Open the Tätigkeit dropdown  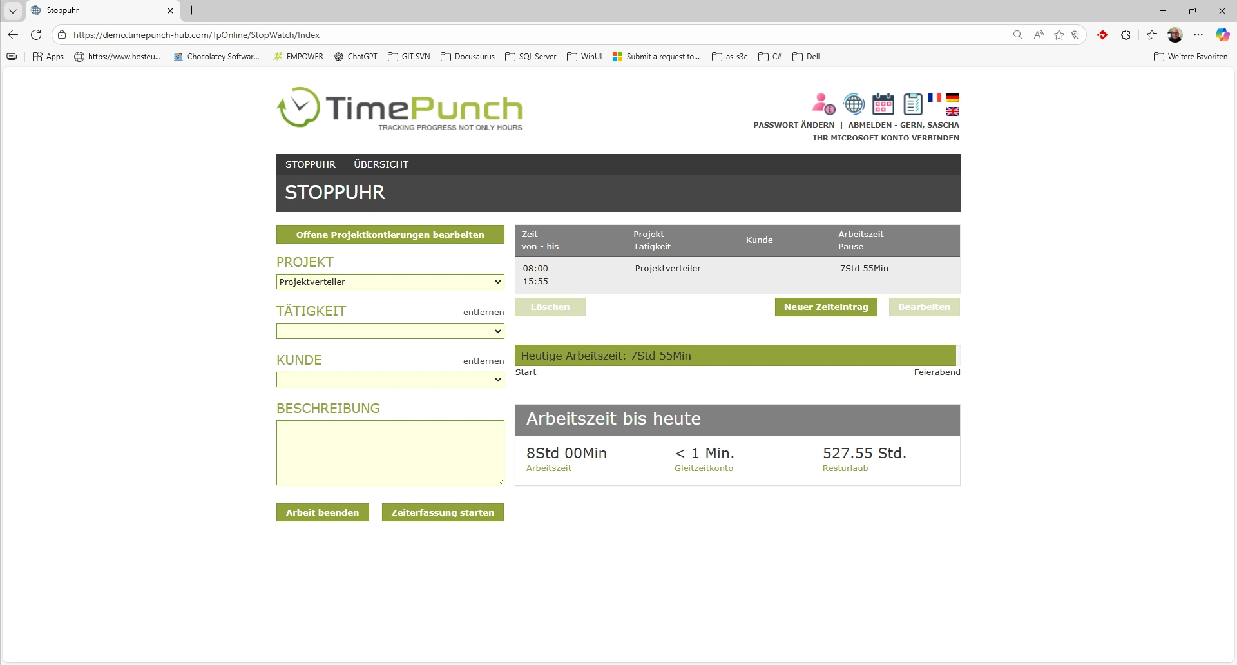click(390, 331)
